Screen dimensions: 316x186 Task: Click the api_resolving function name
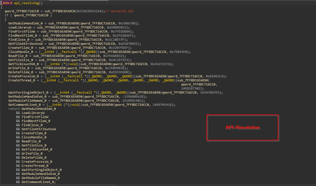coord(27,3)
